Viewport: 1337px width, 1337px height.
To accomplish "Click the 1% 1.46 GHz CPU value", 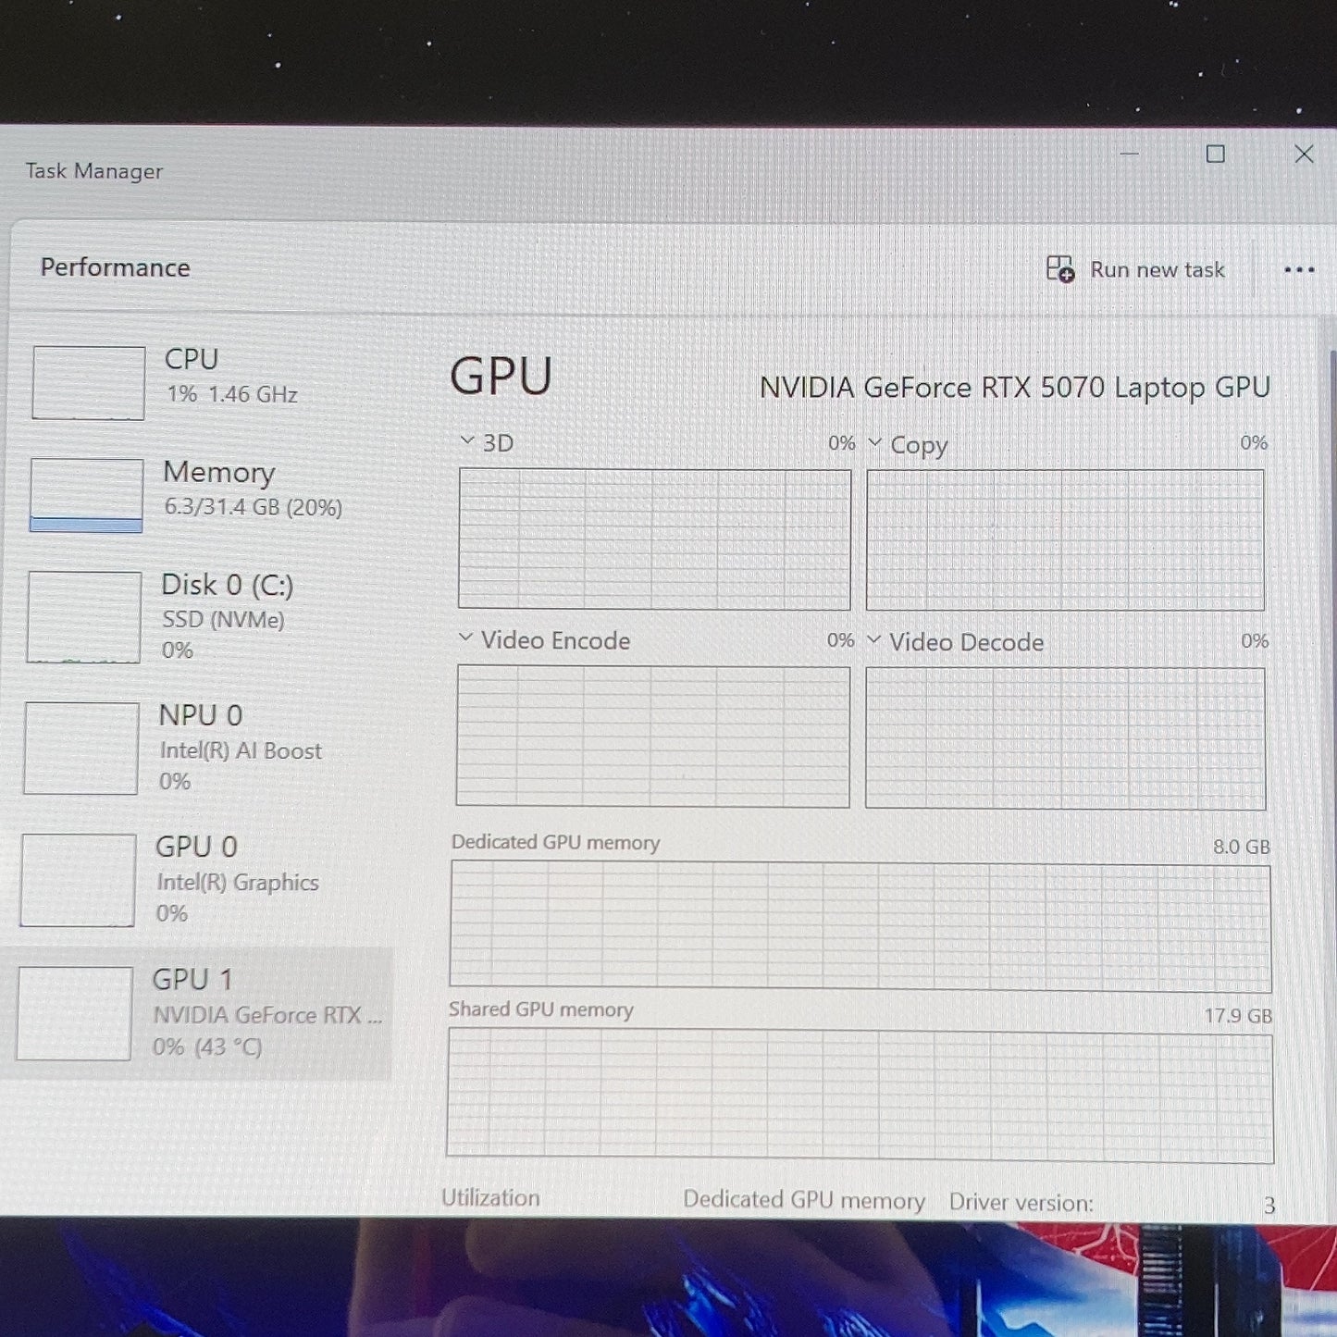I will 232,395.
